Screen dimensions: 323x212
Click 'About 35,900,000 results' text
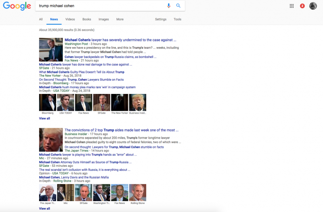[67, 30]
